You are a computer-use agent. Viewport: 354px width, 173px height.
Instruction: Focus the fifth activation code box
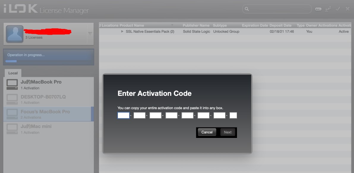pyautogui.click(x=188, y=115)
